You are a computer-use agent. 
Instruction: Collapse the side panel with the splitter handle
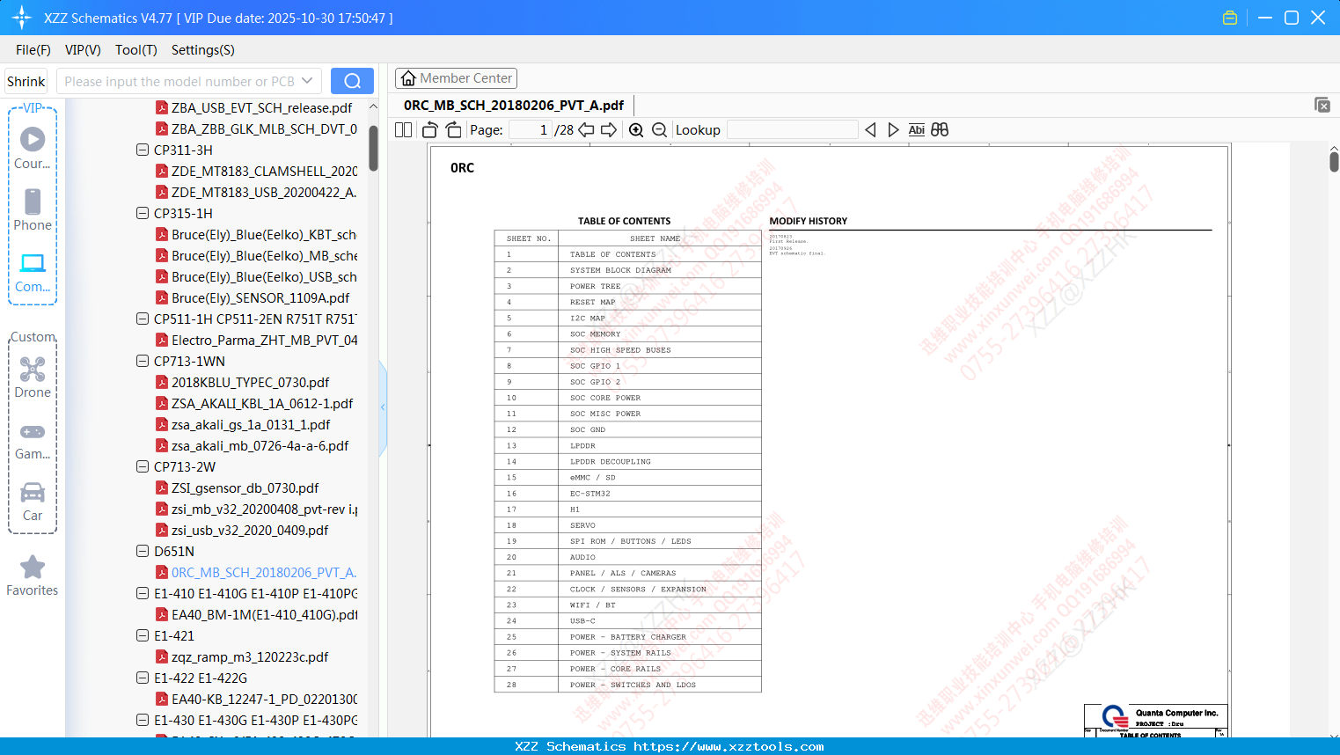(x=383, y=407)
